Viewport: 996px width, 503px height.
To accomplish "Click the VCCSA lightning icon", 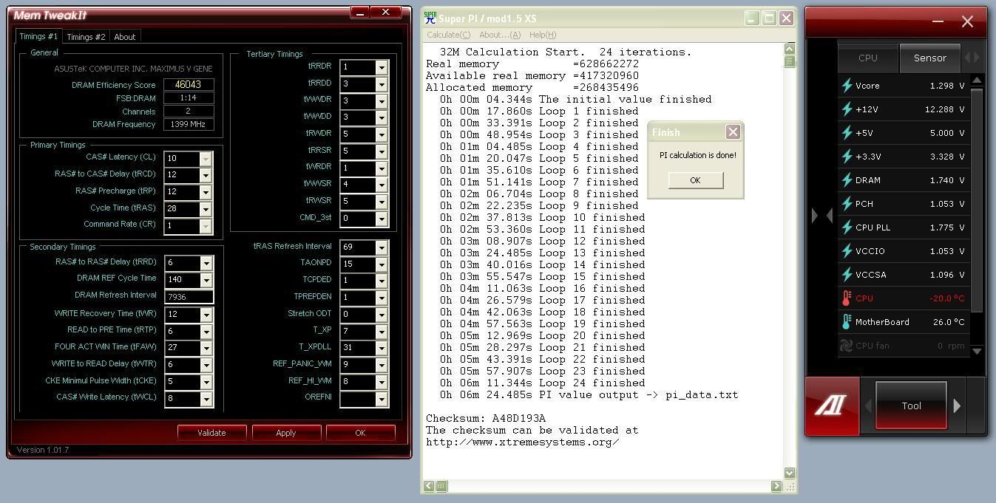I will point(847,275).
